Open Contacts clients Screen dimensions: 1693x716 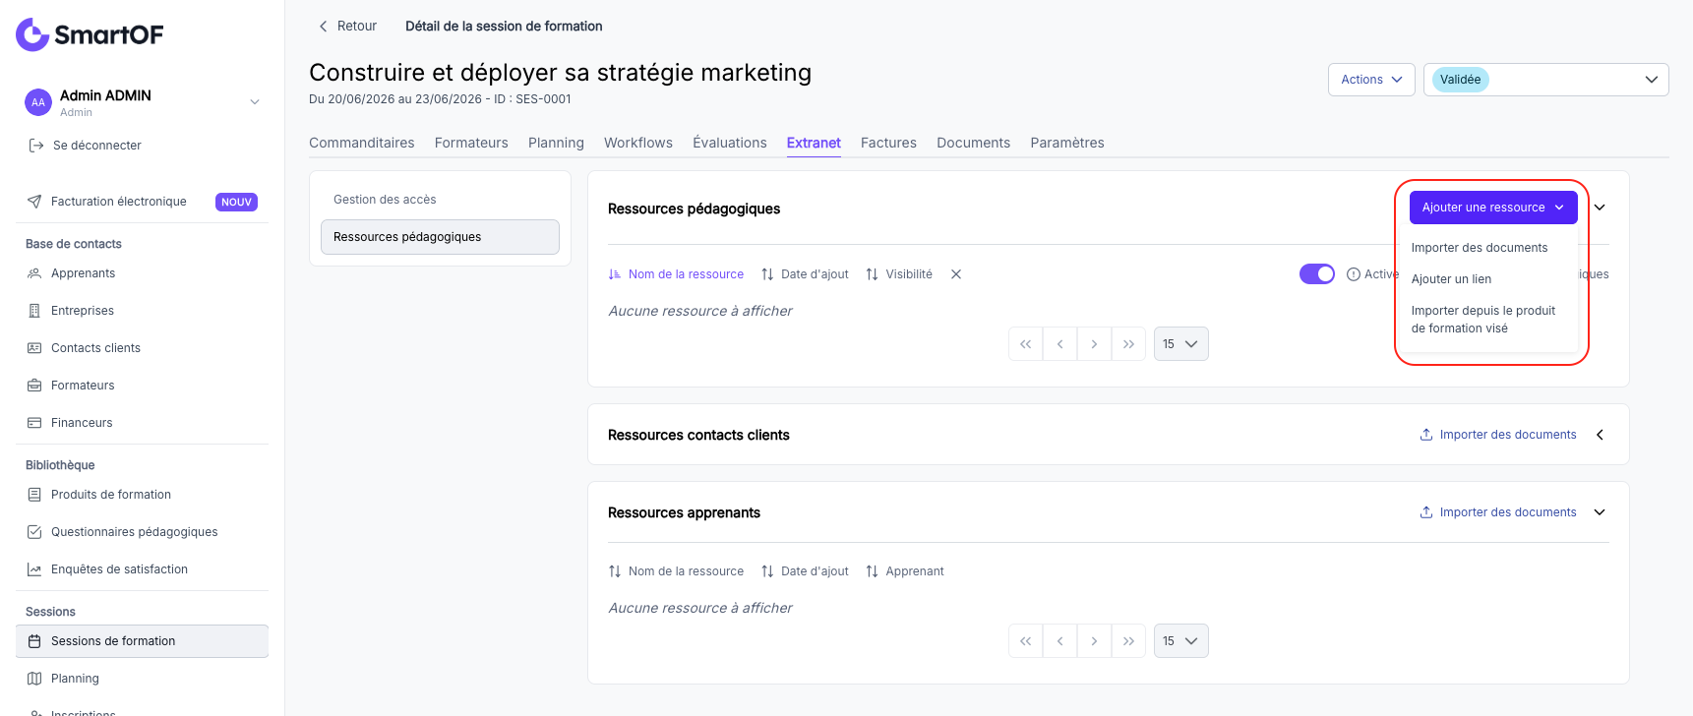pyautogui.click(x=95, y=348)
